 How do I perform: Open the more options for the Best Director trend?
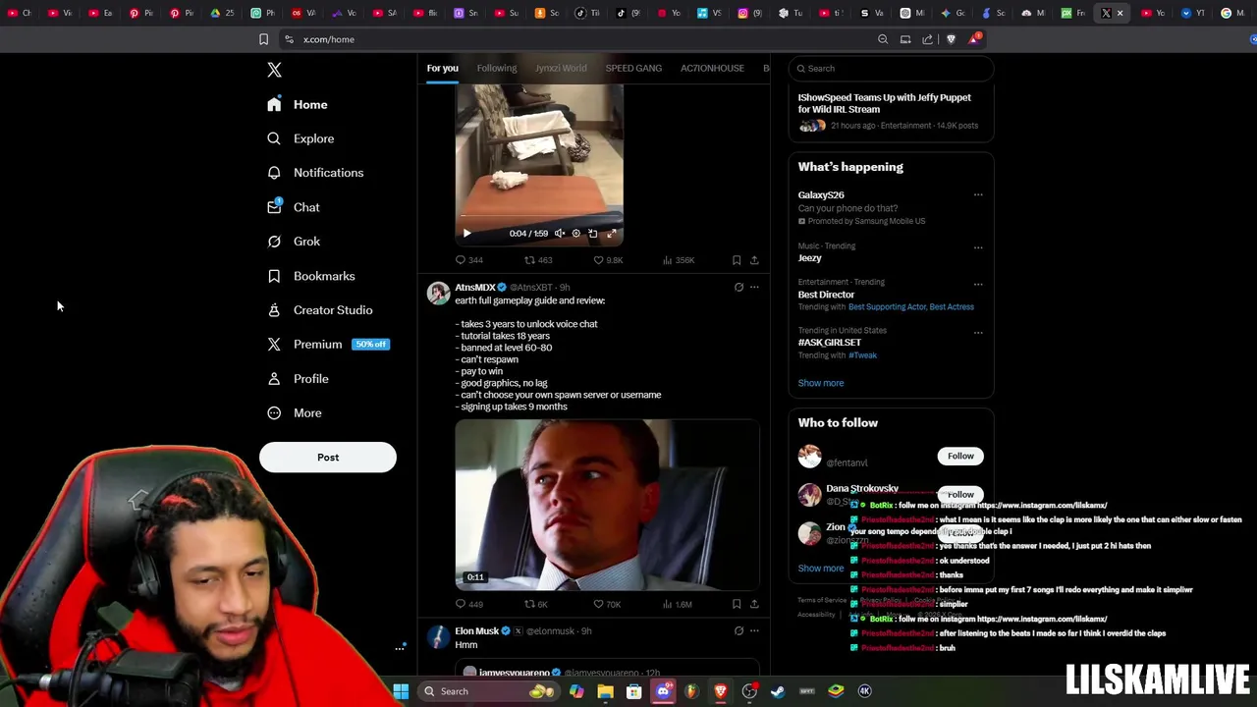pyautogui.click(x=978, y=283)
